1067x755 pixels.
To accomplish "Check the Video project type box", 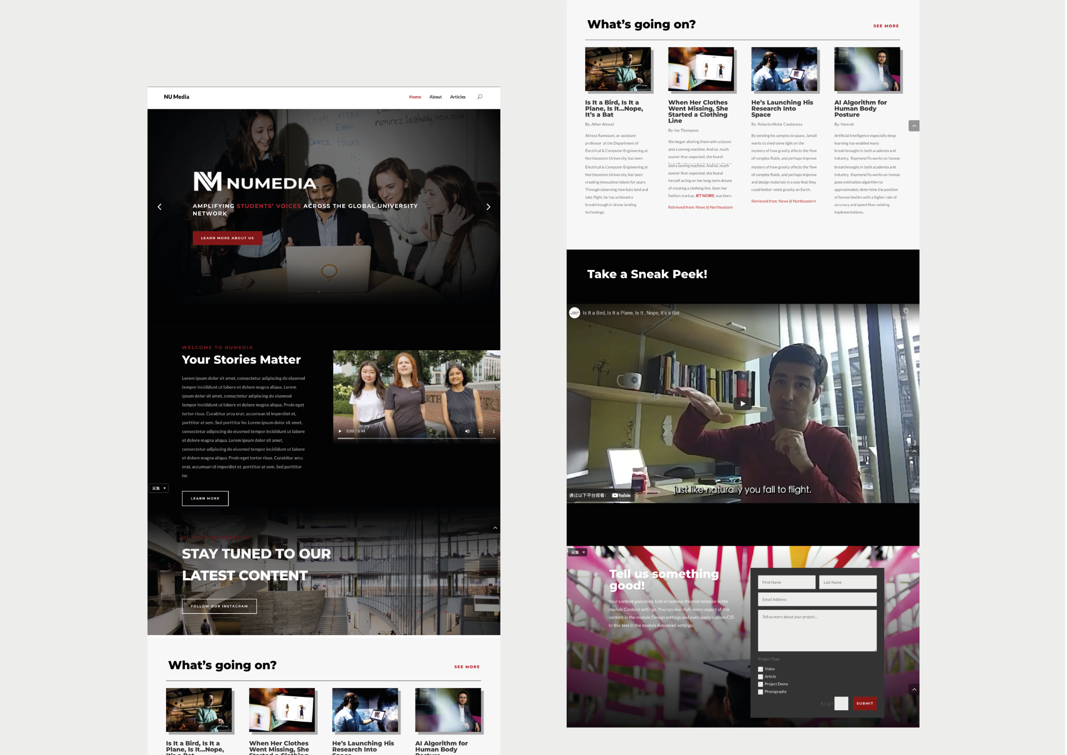I will pyautogui.click(x=760, y=669).
